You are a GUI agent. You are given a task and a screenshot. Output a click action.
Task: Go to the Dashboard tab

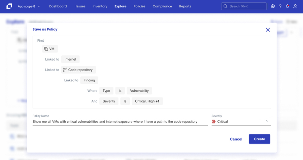point(58,6)
